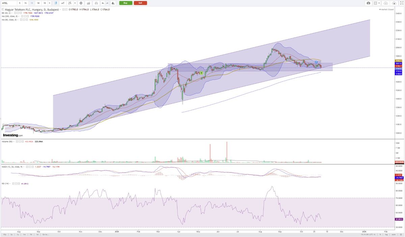Click the candlestick chart style icon
The width and height of the screenshot is (405, 237).
56,3
